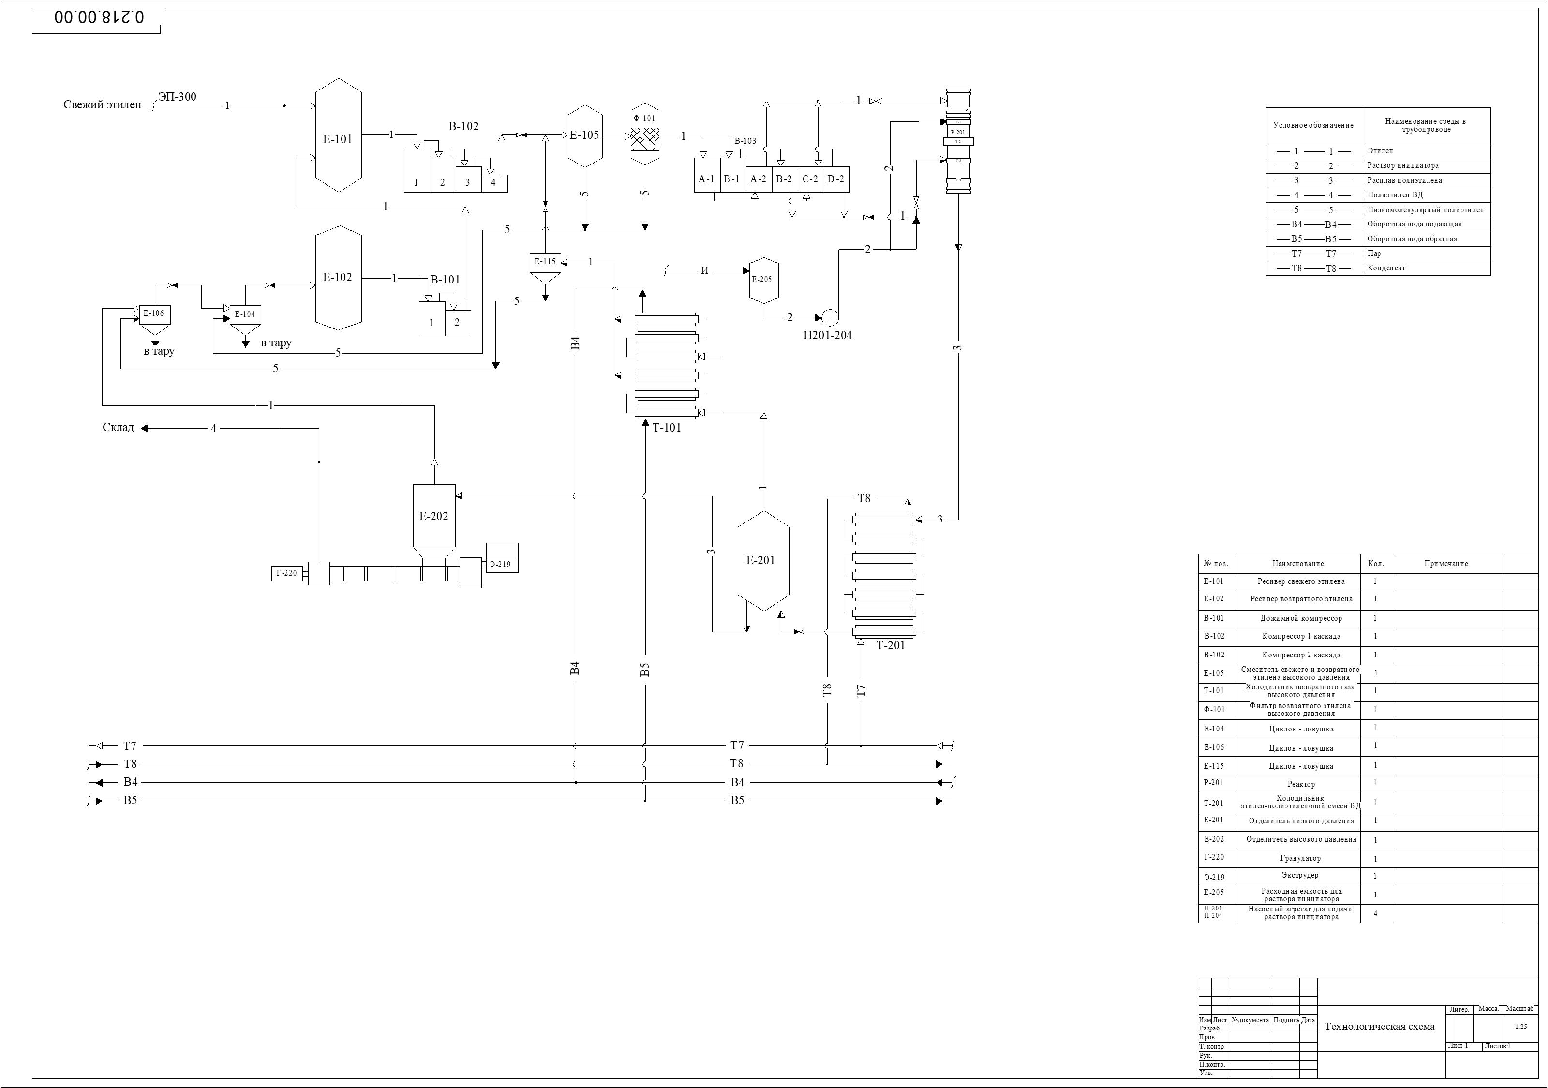The height and width of the screenshot is (1088, 1548).
Task: Select the E-201 separator vessel
Action: [763, 561]
